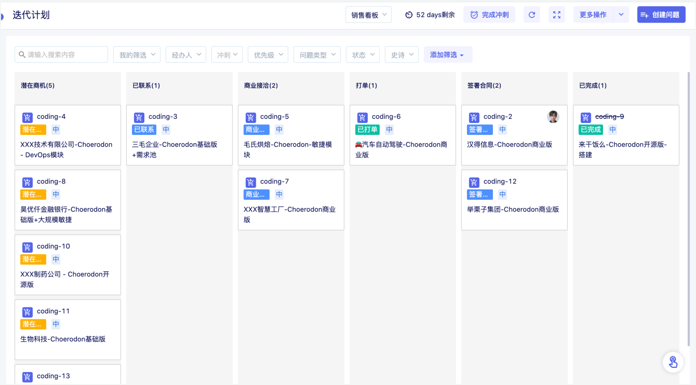696x385 pixels.
Task: Click priority 中 tag on coding-4
Action: click(x=56, y=130)
